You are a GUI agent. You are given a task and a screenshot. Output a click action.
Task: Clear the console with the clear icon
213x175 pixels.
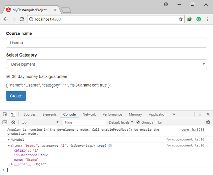pyautogui.click(x=13, y=122)
